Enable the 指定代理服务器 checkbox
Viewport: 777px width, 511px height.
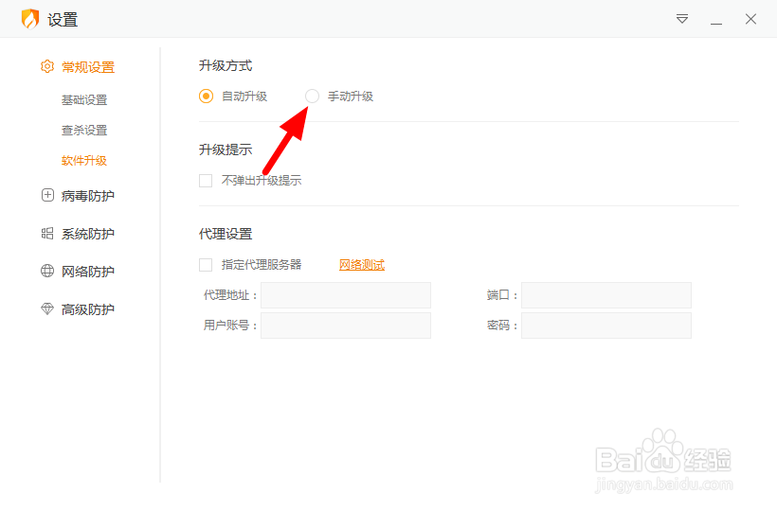tap(206, 265)
